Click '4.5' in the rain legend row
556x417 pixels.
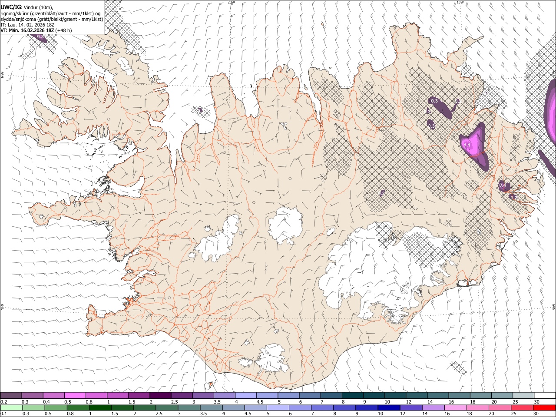click(x=248, y=414)
